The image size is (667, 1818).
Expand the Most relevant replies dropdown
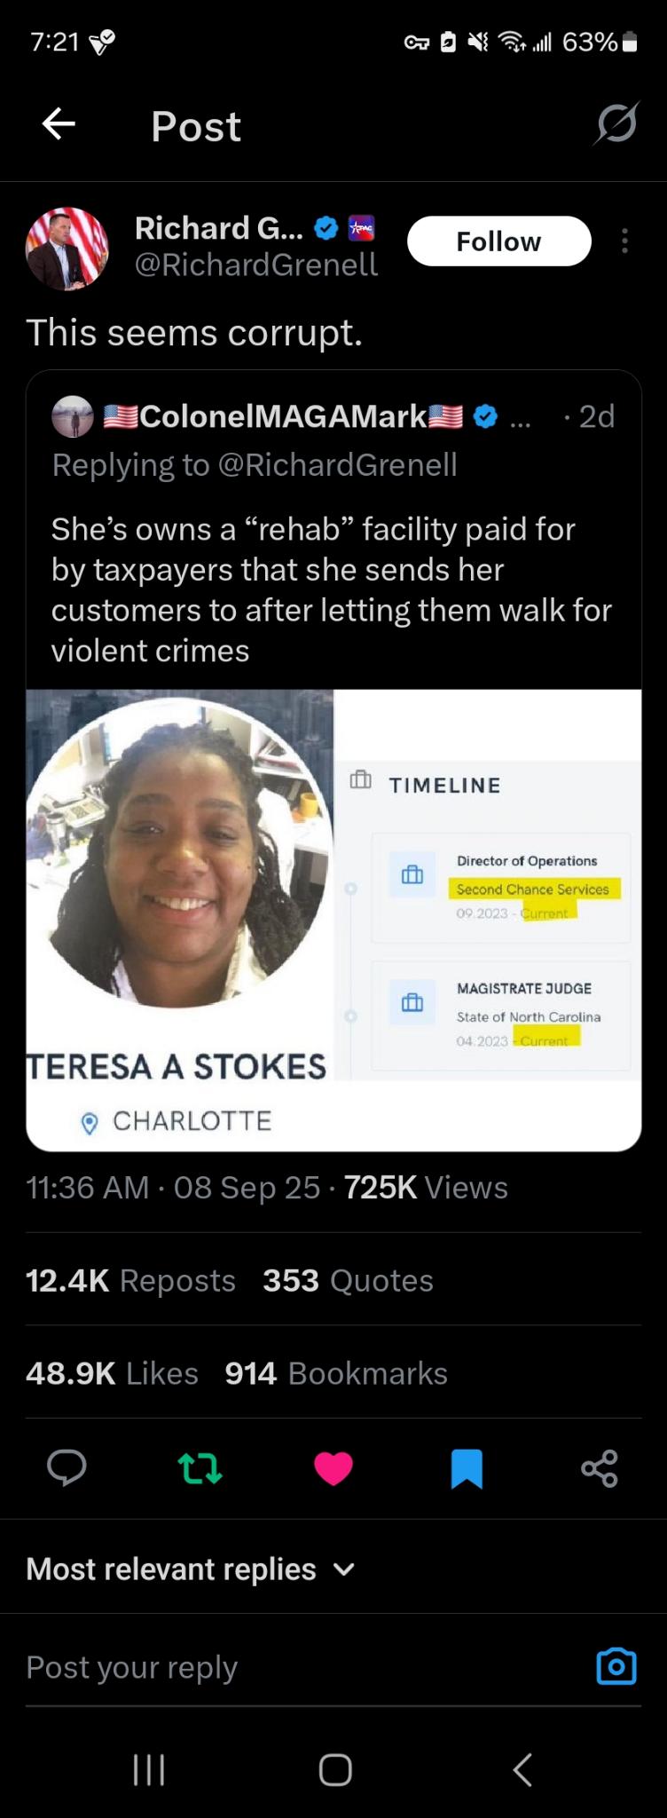(x=191, y=1569)
